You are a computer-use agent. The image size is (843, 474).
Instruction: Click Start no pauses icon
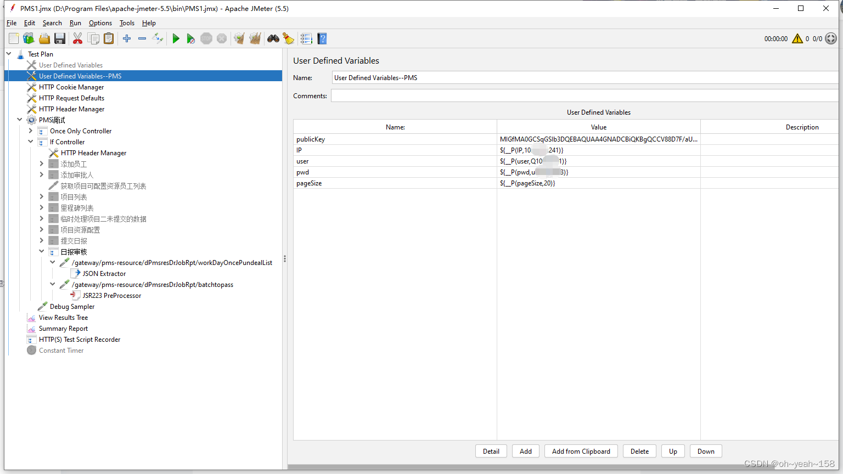(190, 38)
